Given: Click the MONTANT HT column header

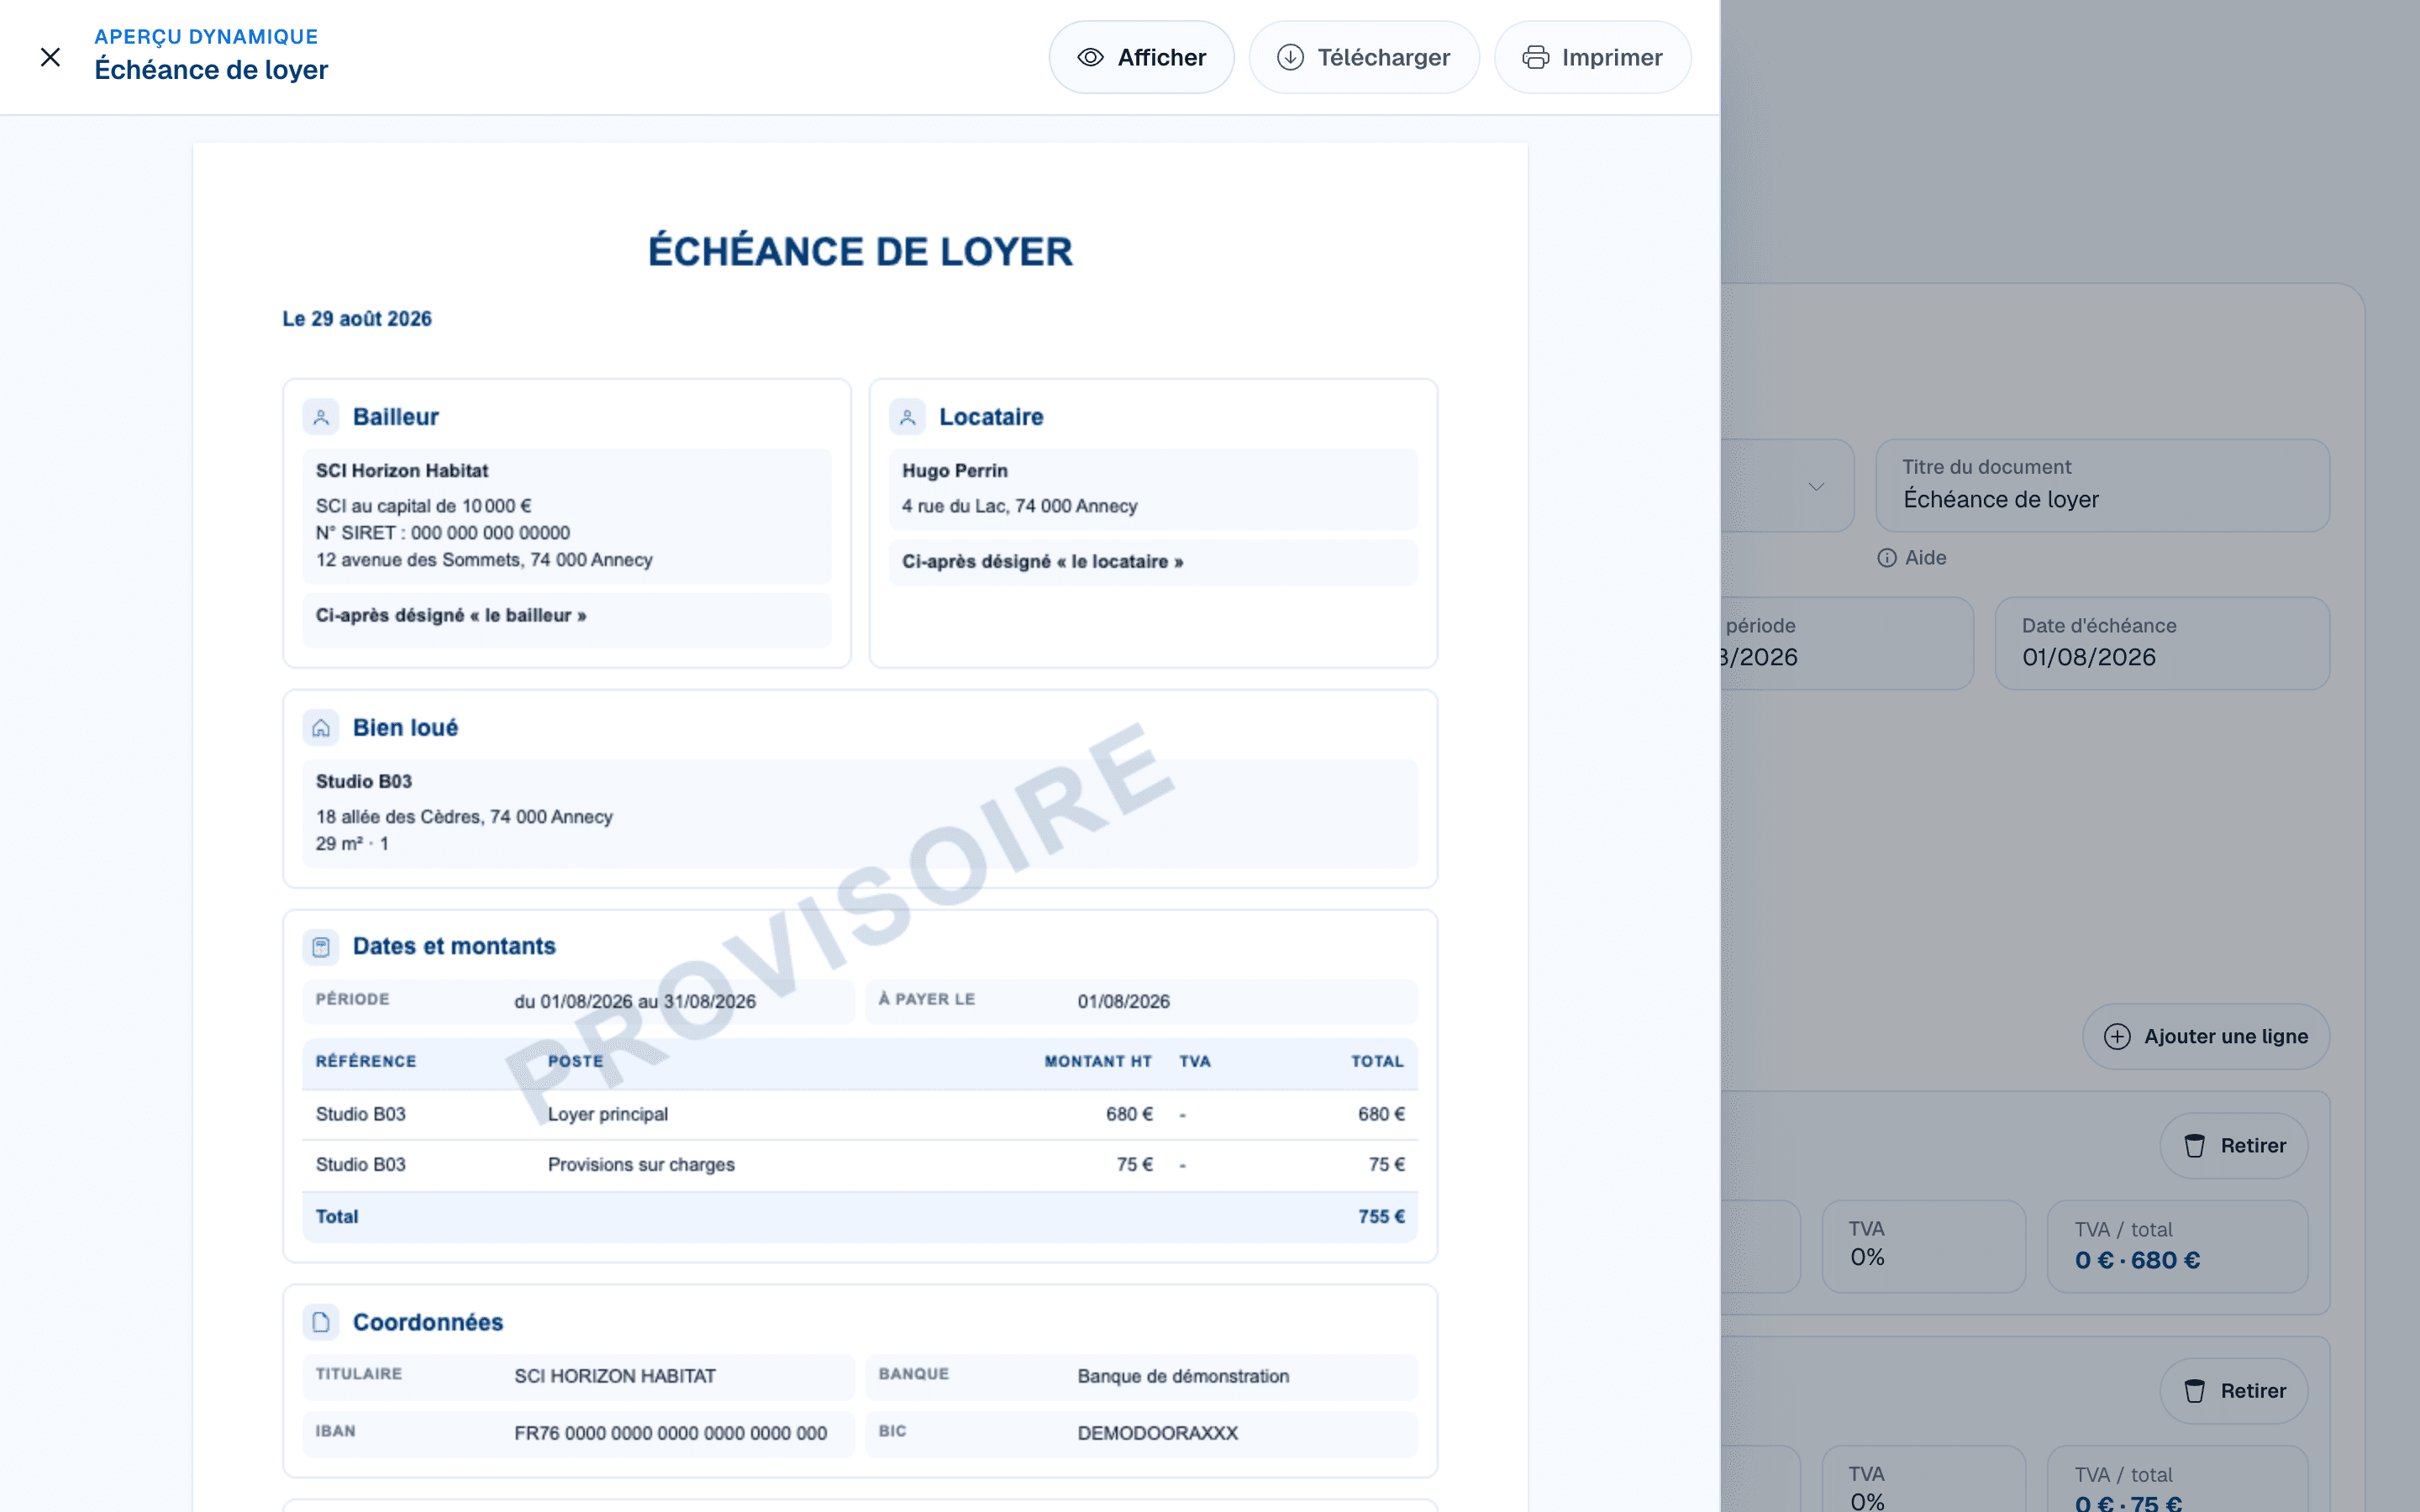Looking at the screenshot, I should click(x=1098, y=1062).
